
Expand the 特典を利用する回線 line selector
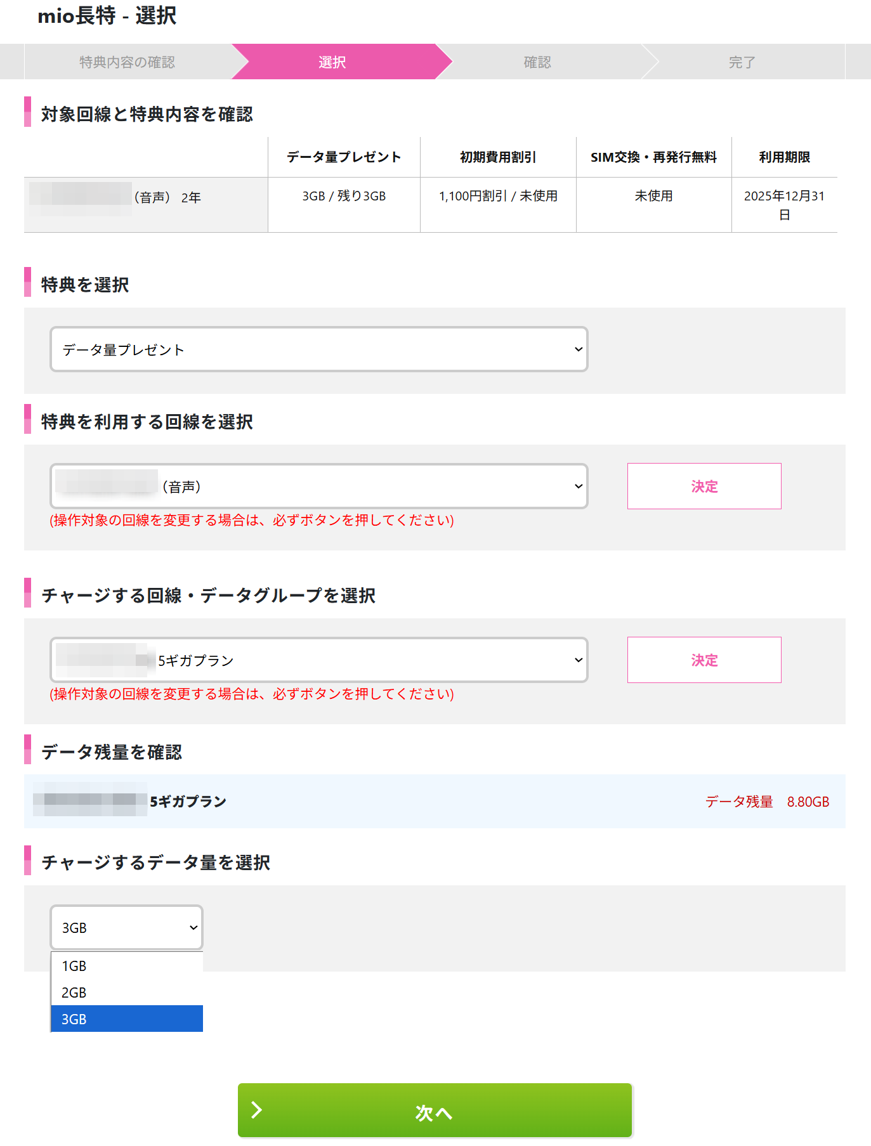point(318,486)
